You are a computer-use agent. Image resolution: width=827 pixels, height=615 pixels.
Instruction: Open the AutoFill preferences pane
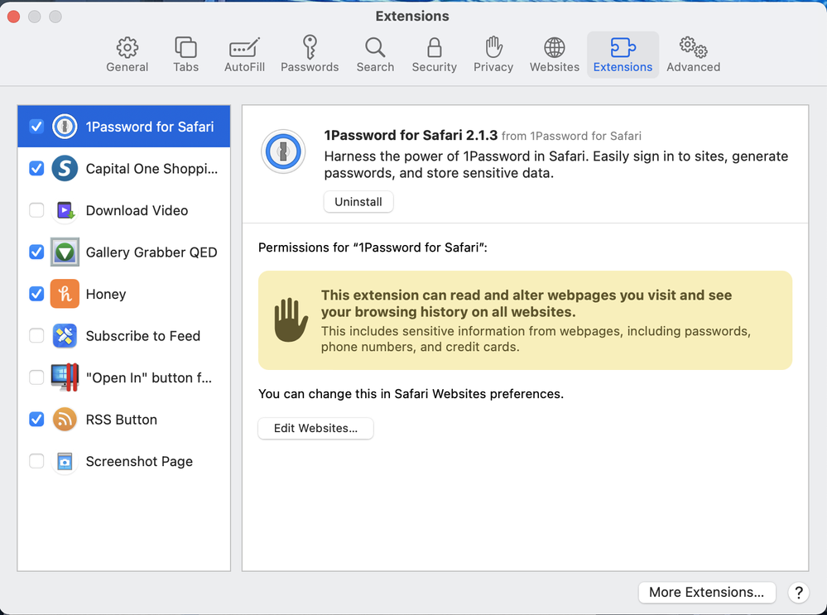(244, 47)
